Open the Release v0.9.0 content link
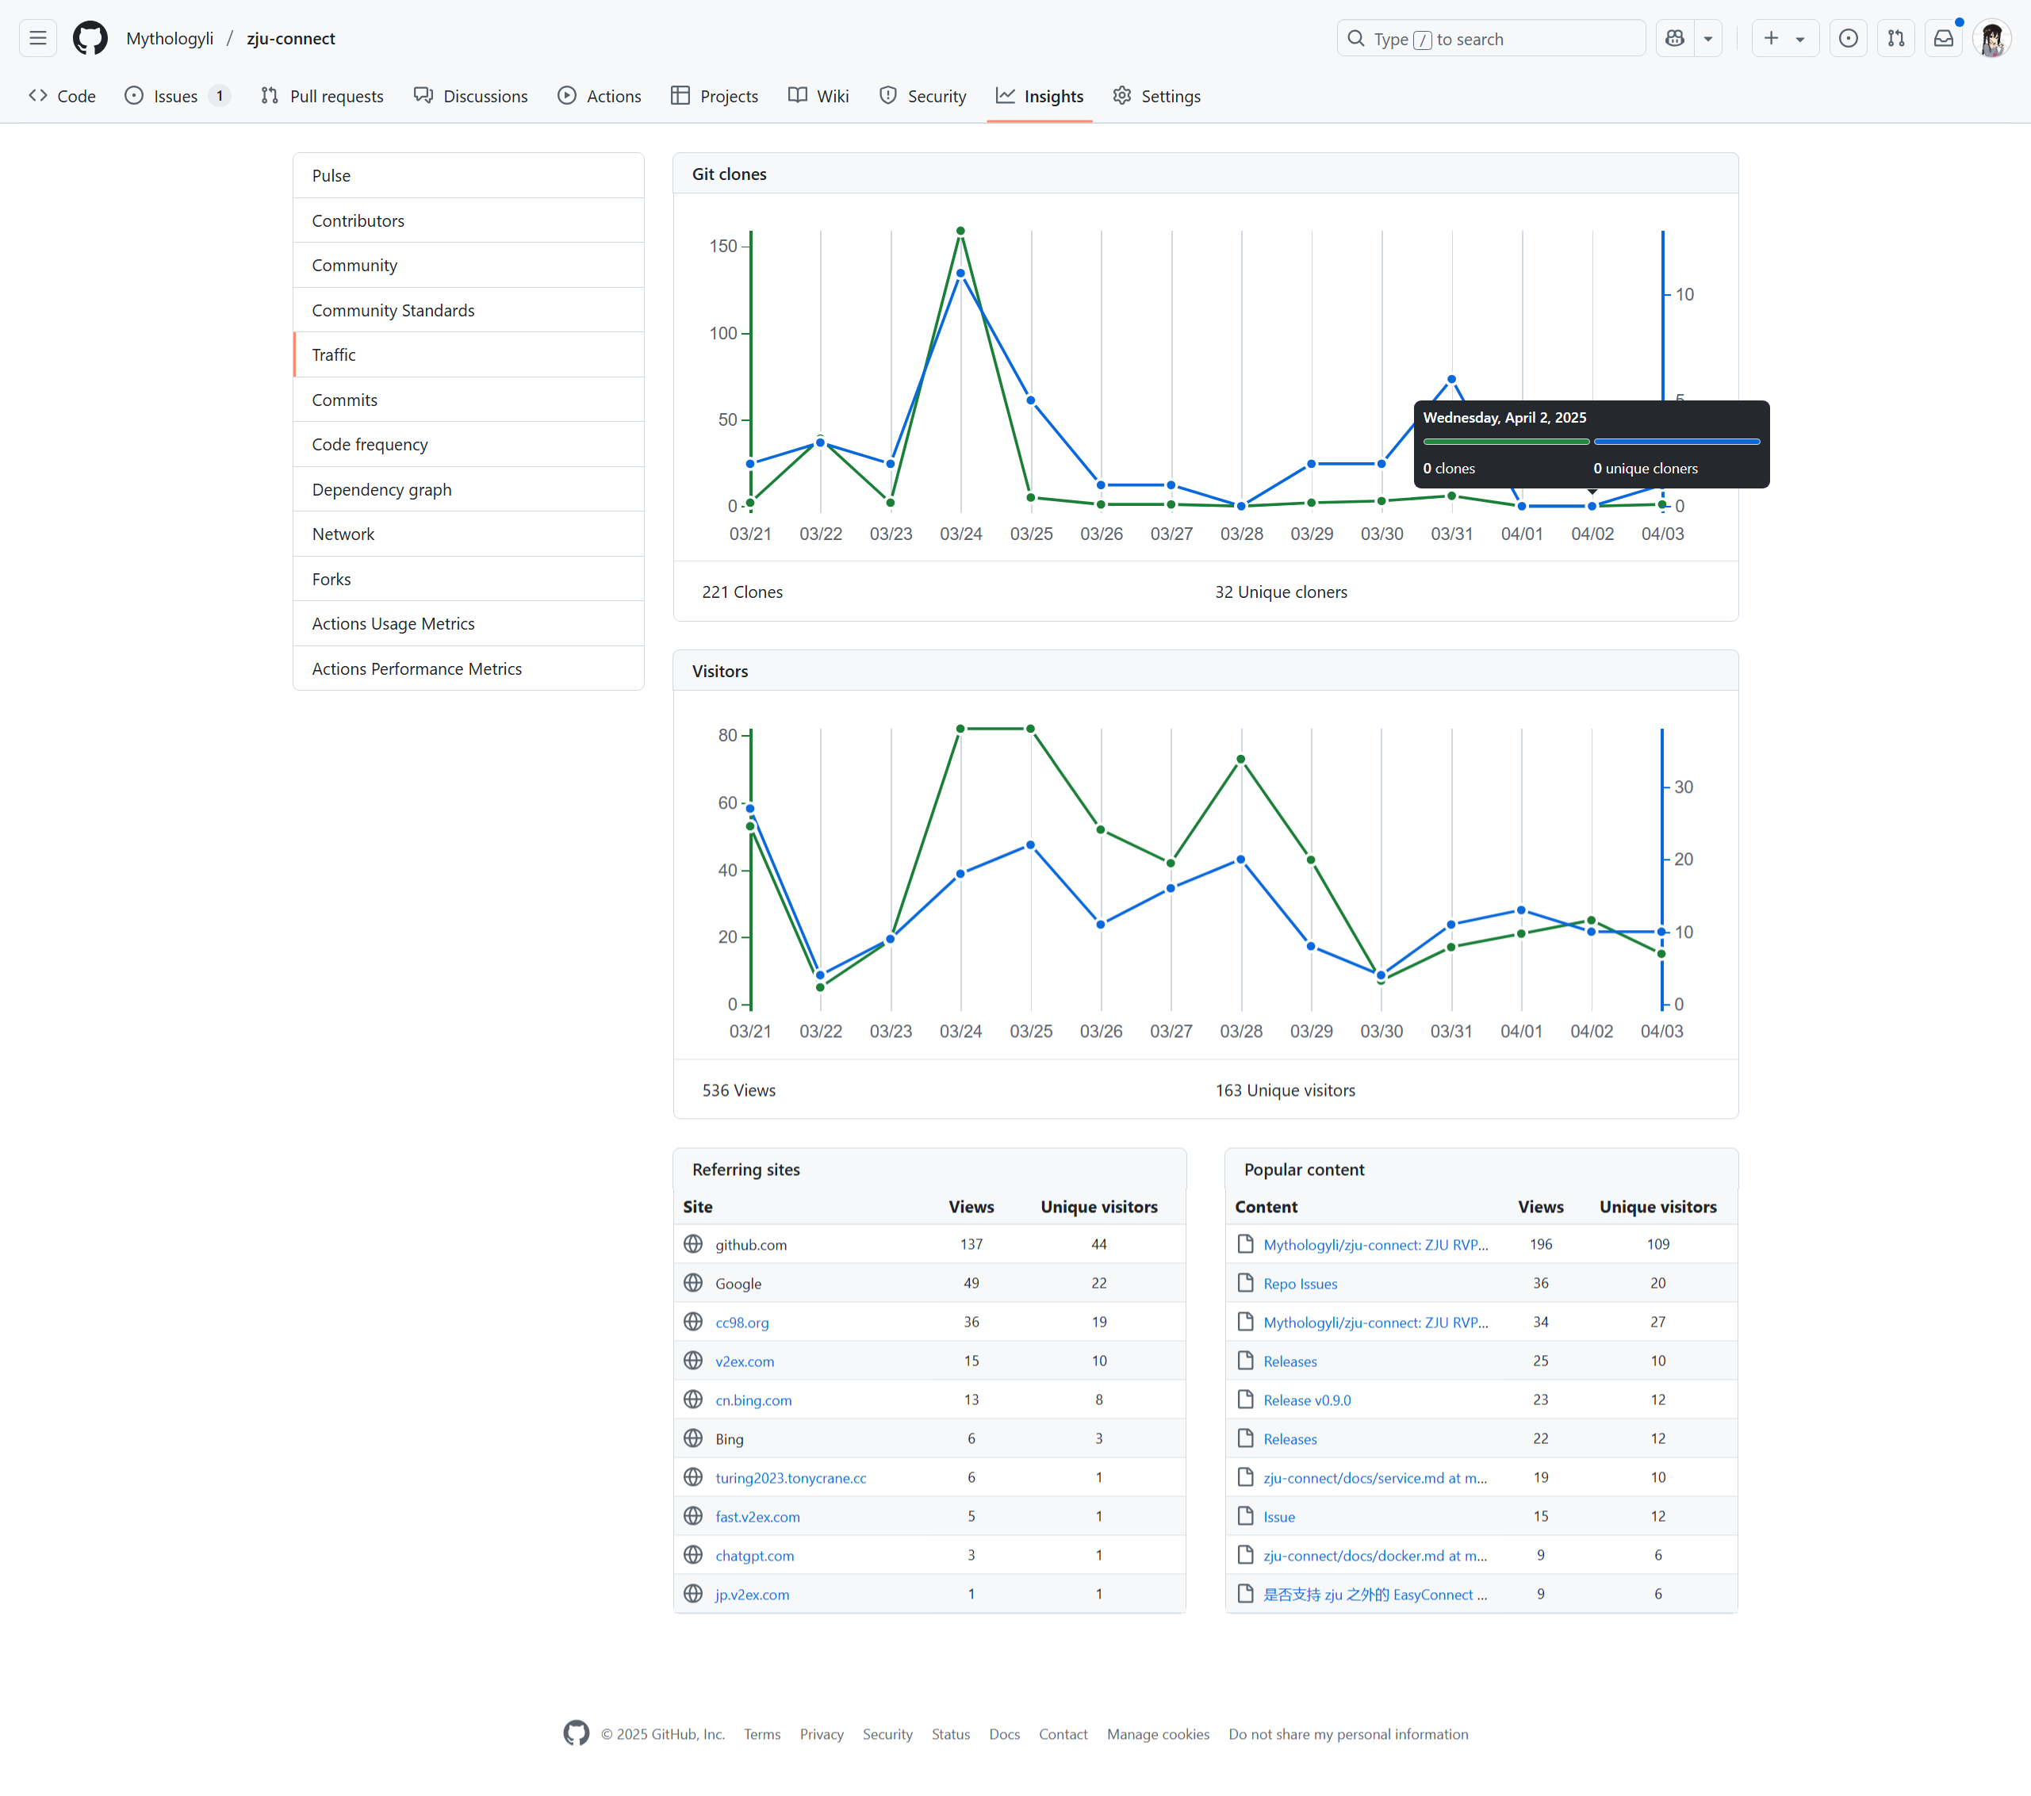This screenshot has width=2031, height=1796. point(1307,1400)
